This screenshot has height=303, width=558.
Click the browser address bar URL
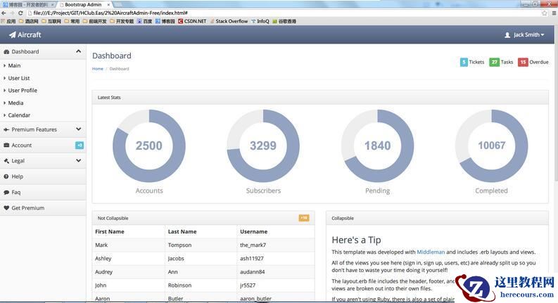pos(110,13)
